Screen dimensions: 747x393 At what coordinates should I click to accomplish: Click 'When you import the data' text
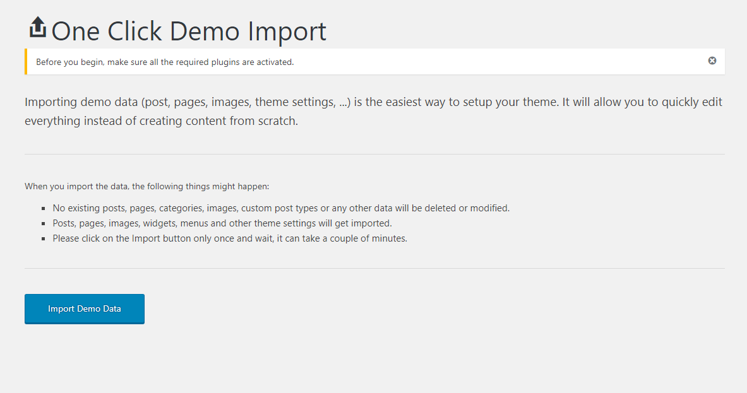tap(146, 187)
